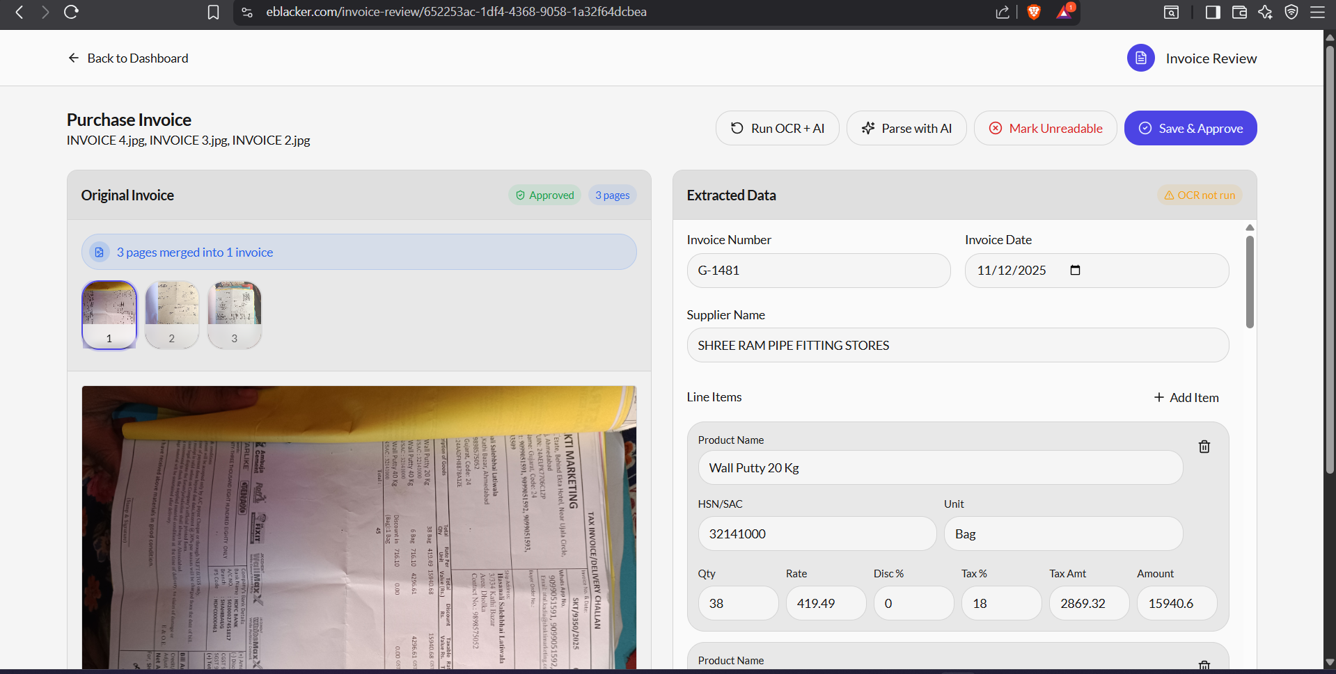Edit the Invoice Date field
The image size is (1336, 674).
tap(1097, 271)
